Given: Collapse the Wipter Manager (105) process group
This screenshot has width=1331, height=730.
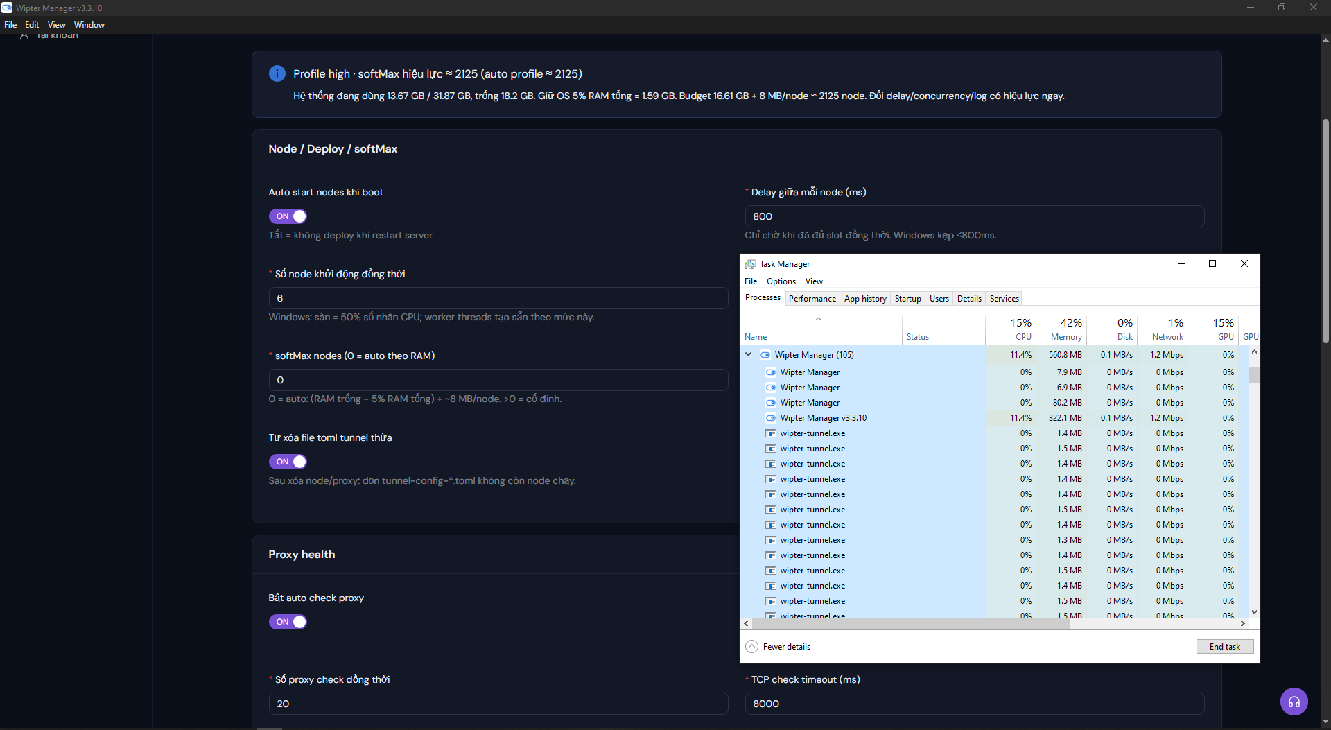Looking at the screenshot, I should tap(749, 354).
